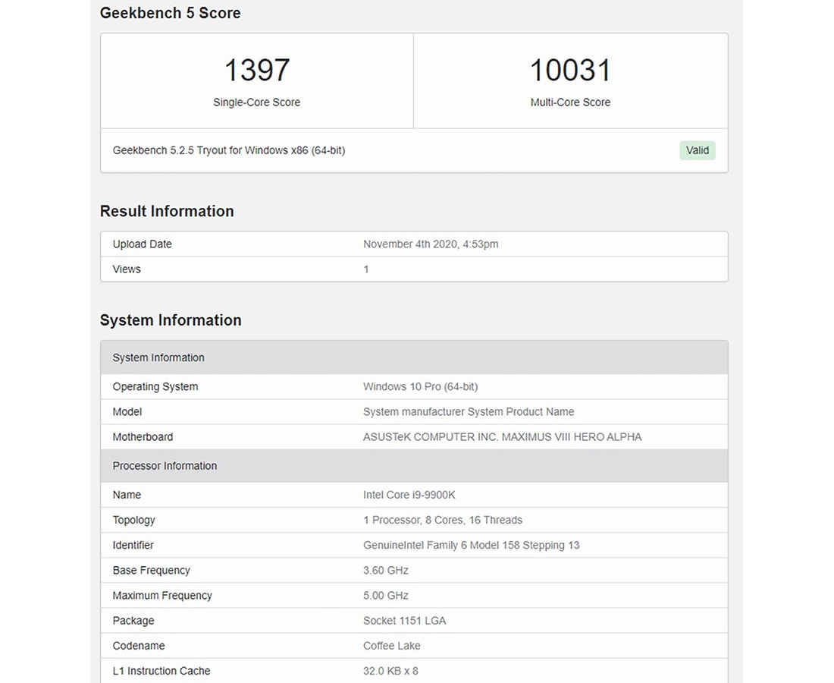Click the upload date November 4th 2020
Screen dimensions: 834x683
pos(431,244)
